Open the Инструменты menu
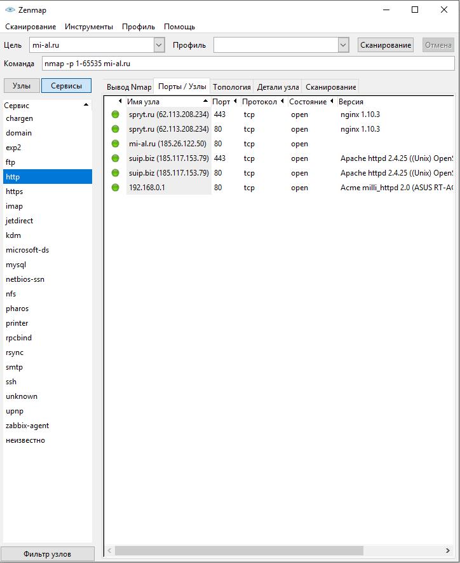460x563 pixels. coord(88,27)
